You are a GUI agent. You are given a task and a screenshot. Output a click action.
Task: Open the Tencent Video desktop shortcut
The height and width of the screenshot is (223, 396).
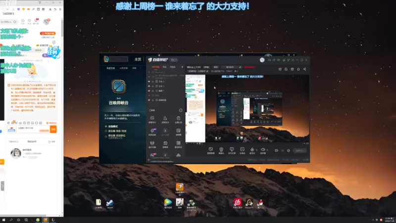[x=168, y=203]
